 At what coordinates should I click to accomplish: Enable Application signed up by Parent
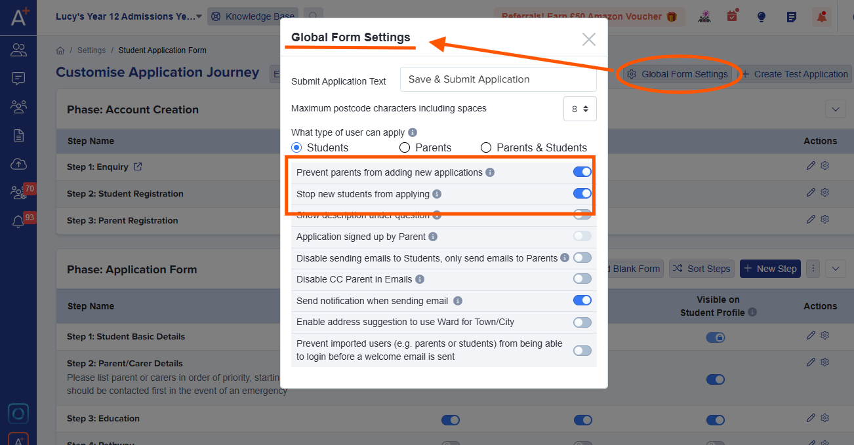click(x=582, y=236)
